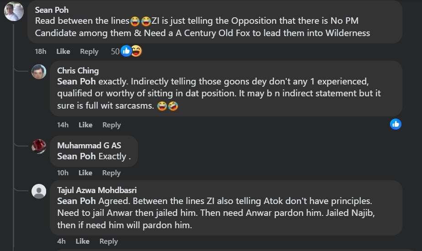Reply to Chris Ching's comment
Screen dimensions: 422x251
click(x=111, y=125)
